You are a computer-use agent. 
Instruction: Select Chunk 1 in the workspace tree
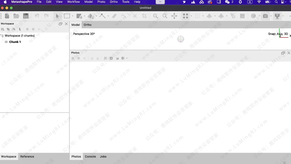(x=15, y=42)
